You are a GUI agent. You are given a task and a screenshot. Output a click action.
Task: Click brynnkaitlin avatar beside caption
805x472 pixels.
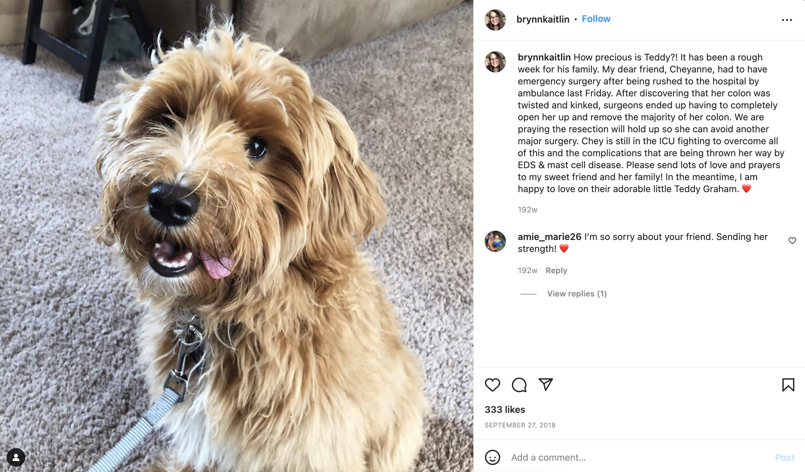(x=495, y=62)
